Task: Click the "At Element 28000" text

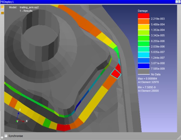Action: pos(148,91)
